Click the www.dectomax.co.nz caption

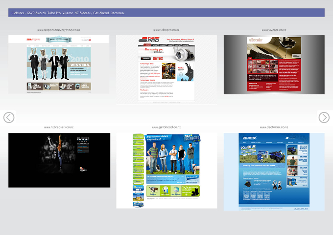274,127
